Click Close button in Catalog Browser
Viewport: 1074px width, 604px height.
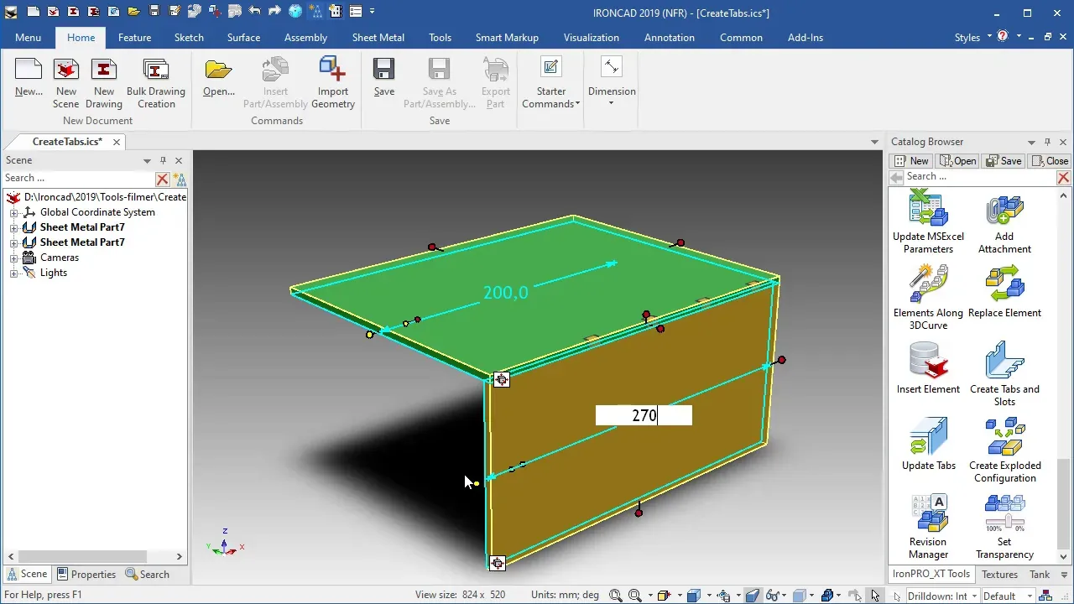click(x=1050, y=161)
